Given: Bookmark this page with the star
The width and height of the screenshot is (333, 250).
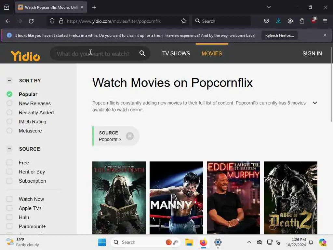Looking at the screenshot, I should 184,21.
